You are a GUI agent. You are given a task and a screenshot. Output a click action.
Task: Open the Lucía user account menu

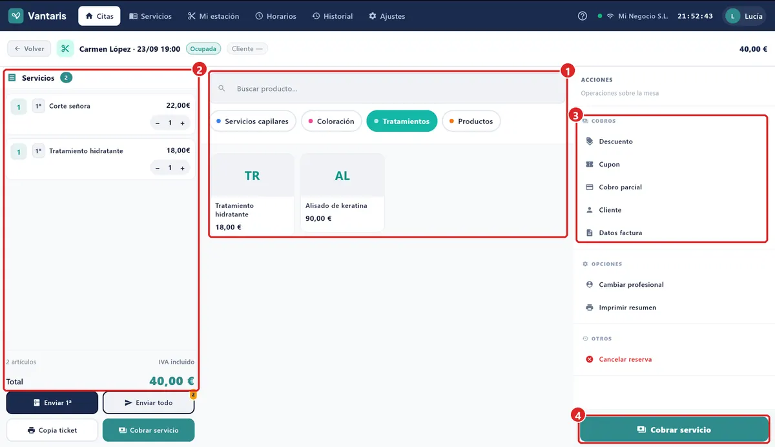[745, 16]
